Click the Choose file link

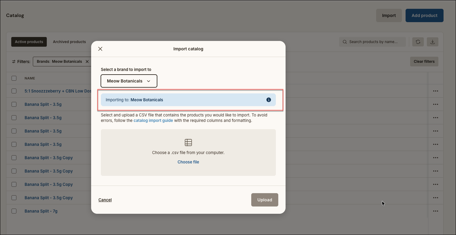point(188,162)
